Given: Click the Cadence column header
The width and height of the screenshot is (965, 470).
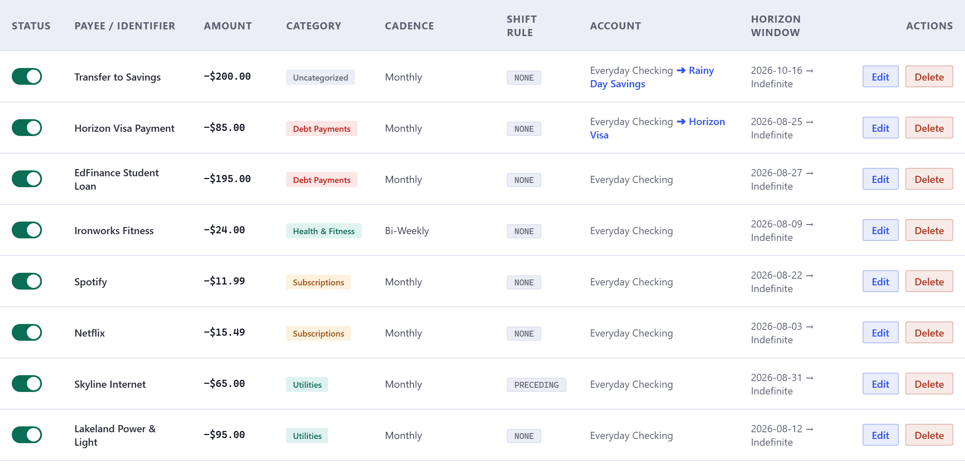Looking at the screenshot, I should [409, 26].
